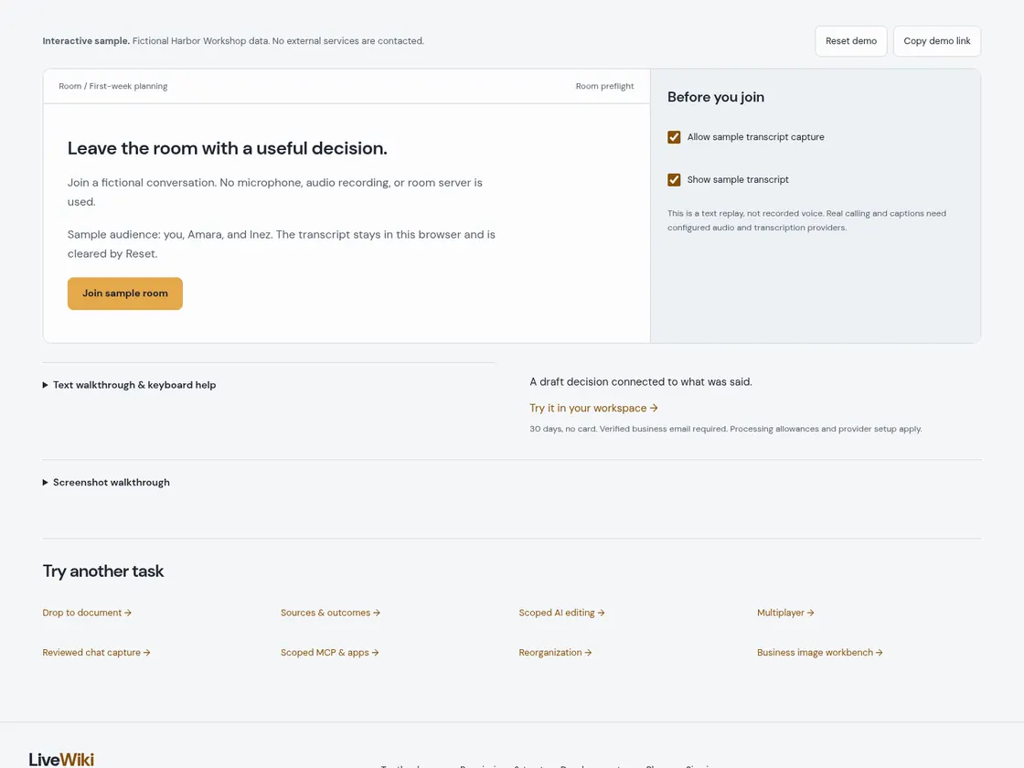Click the Try another task heading
The height and width of the screenshot is (768, 1024).
pos(103,571)
